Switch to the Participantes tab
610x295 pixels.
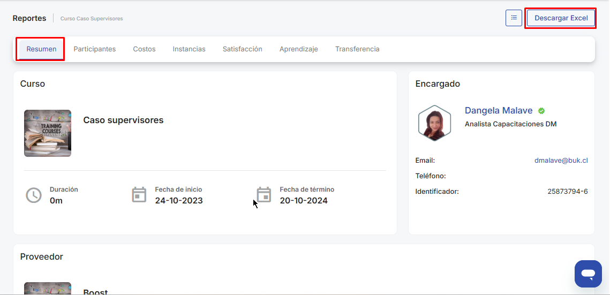coord(95,49)
